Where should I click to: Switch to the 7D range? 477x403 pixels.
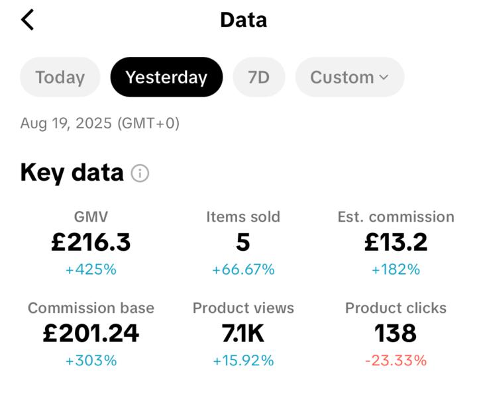[258, 77]
